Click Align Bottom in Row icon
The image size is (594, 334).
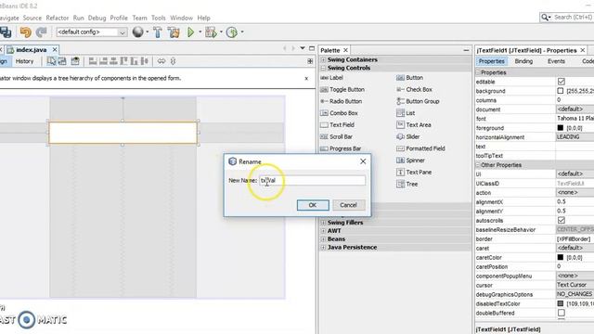pyautogui.click(x=134, y=61)
